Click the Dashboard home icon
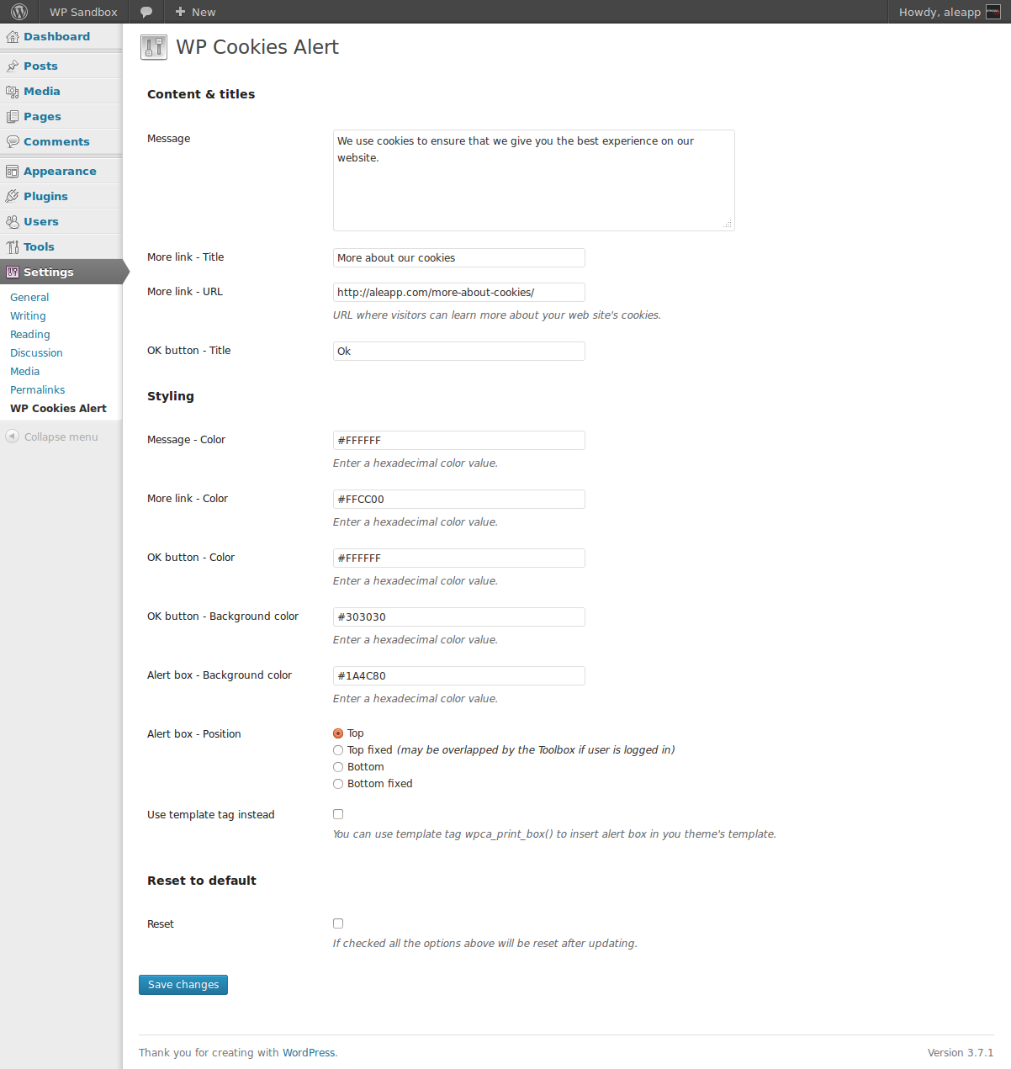 coord(13,37)
